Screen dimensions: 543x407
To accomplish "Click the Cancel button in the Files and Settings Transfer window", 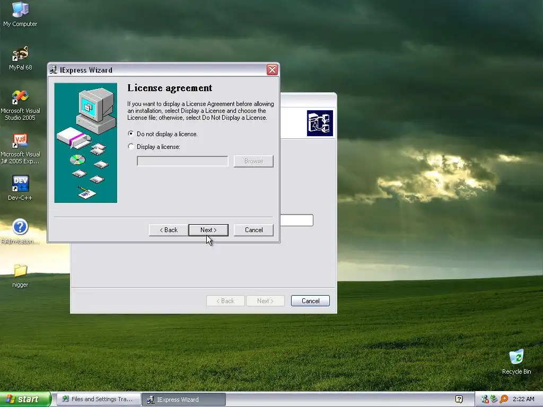I will tap(310, 301).
